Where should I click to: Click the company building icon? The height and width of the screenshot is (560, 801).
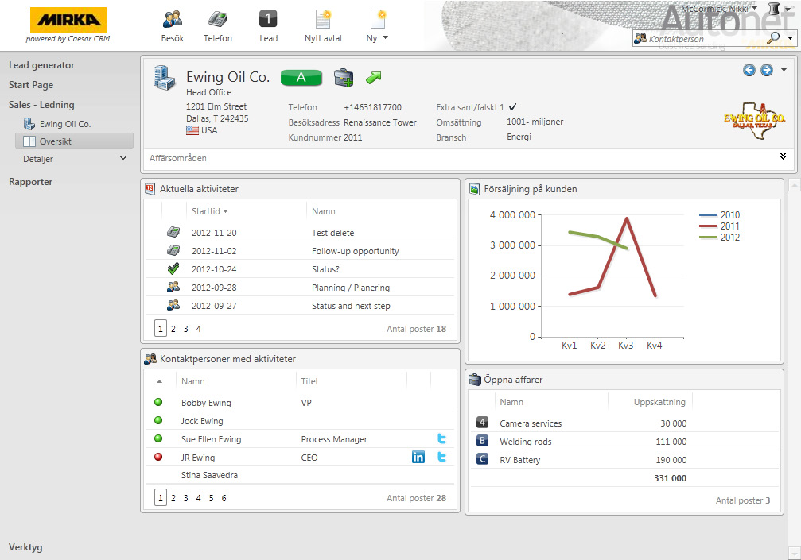click(164, 78)
